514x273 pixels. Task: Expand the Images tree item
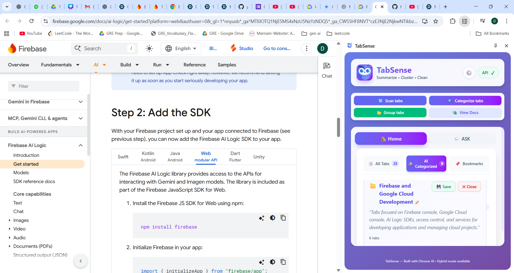[10, 220]
